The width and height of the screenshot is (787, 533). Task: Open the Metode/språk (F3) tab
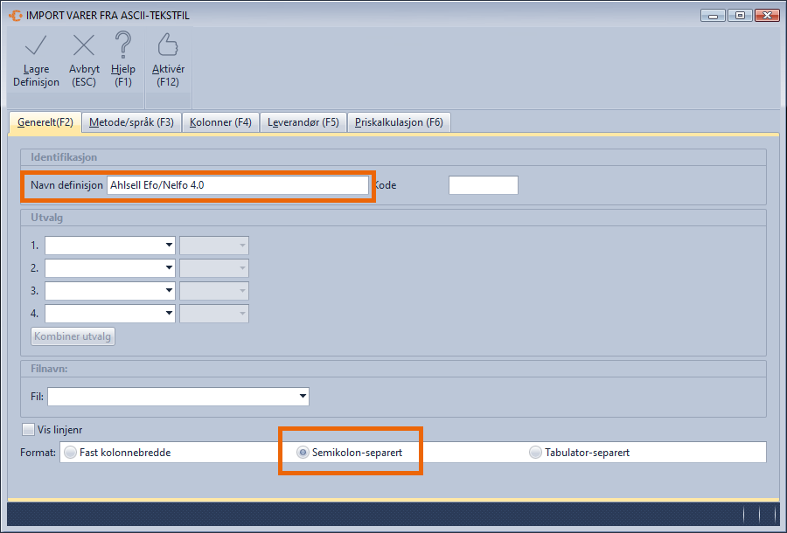[131, 122]
